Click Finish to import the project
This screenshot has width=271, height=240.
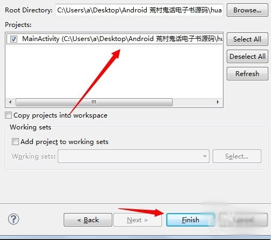(x=191, y=220)
